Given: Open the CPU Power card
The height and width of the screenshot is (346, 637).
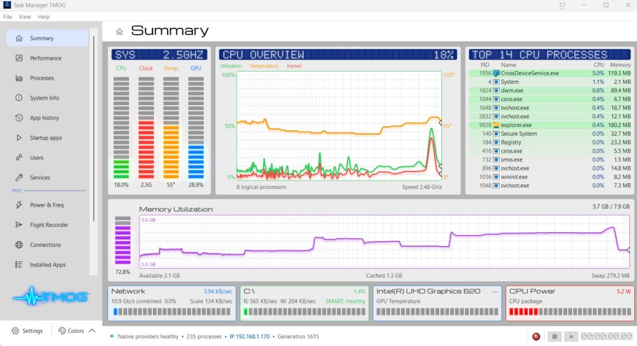Looking at the screenshot, I should coord(570,303).
